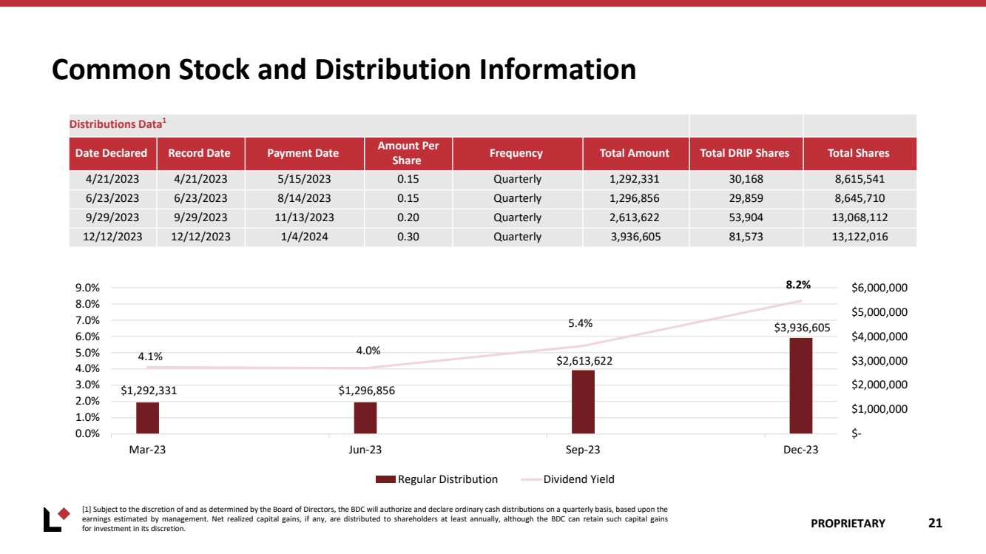Click the 8,645,710 total shares cell

859,199
